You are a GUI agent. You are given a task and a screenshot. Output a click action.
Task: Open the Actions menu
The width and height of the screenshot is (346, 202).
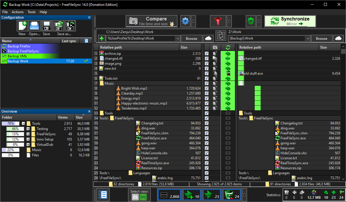click(18, 12)
